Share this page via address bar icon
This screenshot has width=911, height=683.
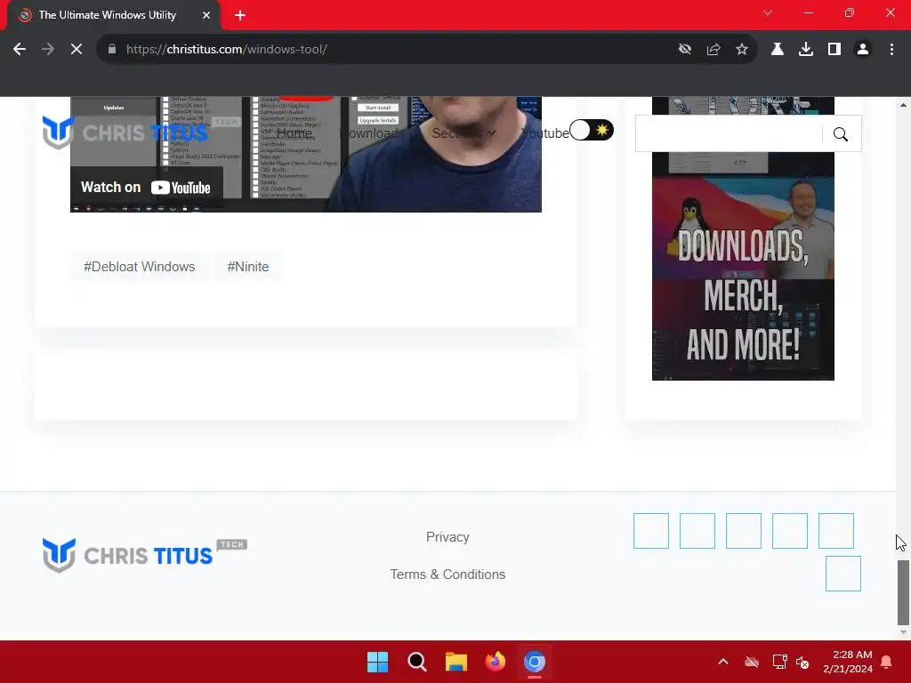click(x=713, y=50)
